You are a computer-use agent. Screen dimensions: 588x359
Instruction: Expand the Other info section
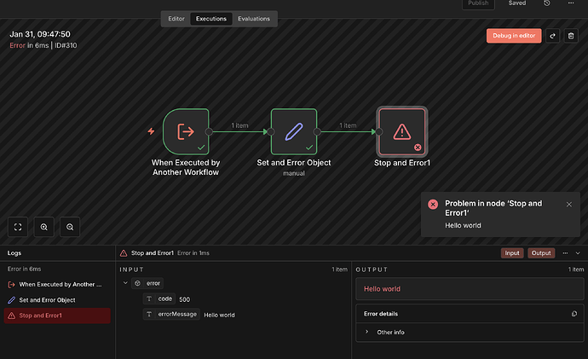coord(367,331)
